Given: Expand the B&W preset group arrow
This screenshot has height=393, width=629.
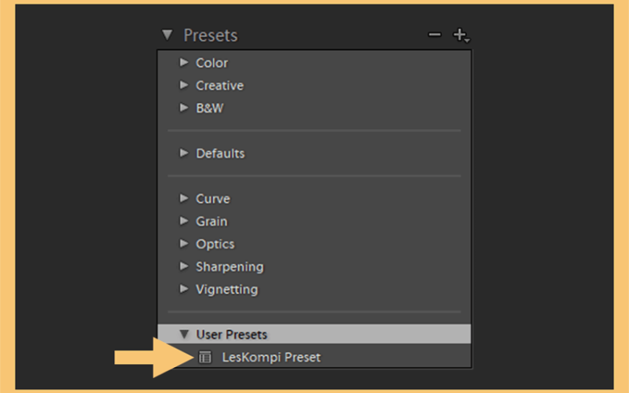Looking at the screenshot, I should pos(184,108).
